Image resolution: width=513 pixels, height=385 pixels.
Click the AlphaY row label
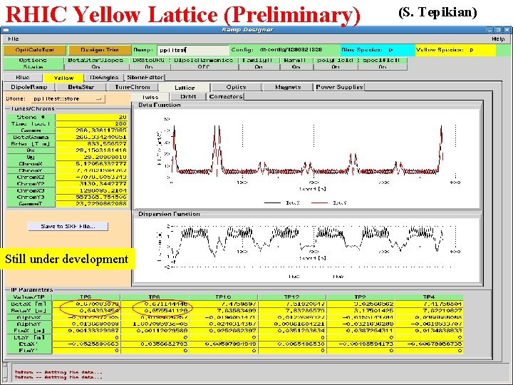click(29, 324)
